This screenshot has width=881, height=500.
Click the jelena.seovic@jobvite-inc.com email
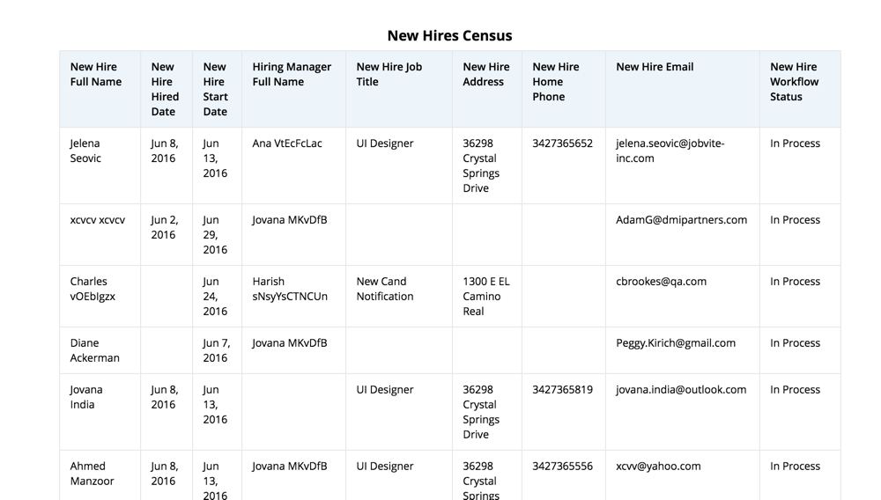pos(670,151)
